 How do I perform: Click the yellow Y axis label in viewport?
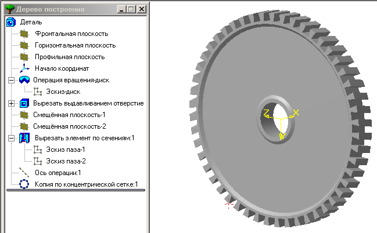(x=282, y=137)
